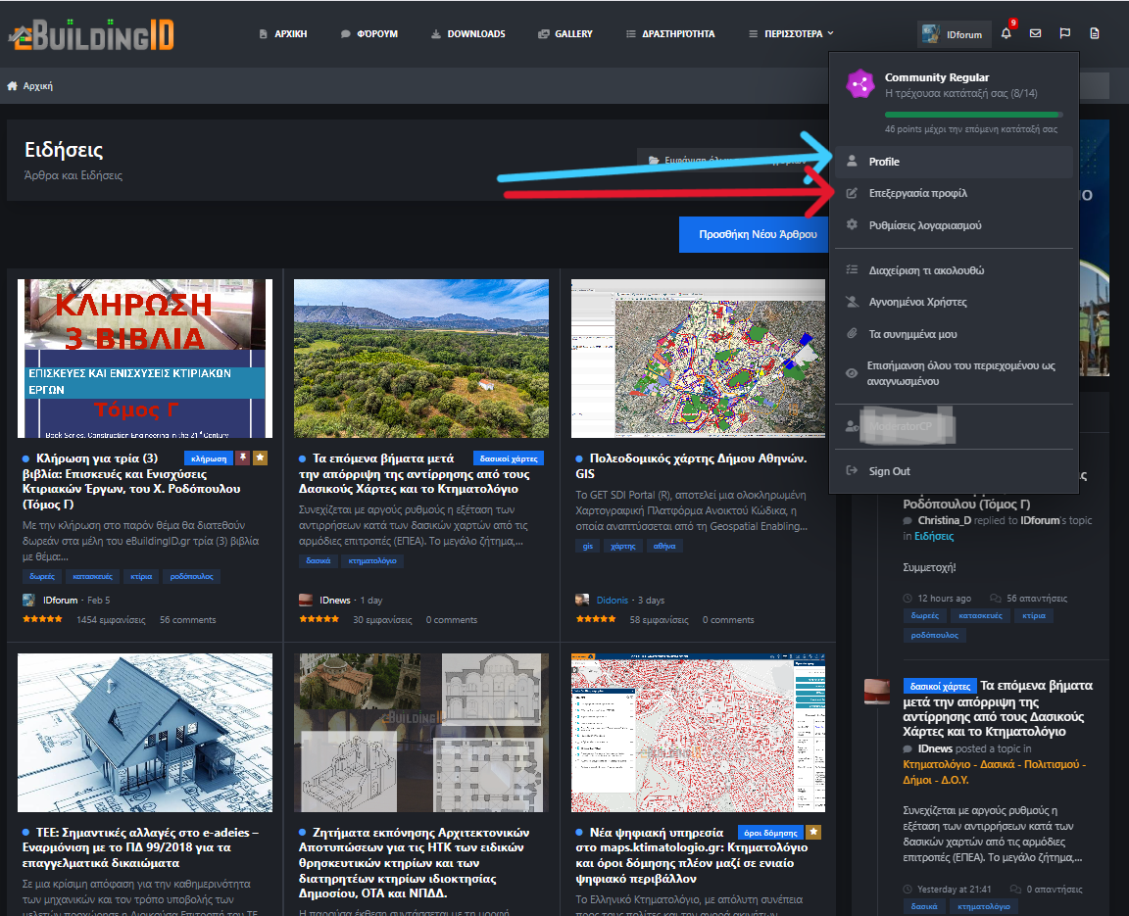This screenshot has width=1129, height=916.
Task: Click the Community Regular rank badge icon
Action: [x=860, y=84]
